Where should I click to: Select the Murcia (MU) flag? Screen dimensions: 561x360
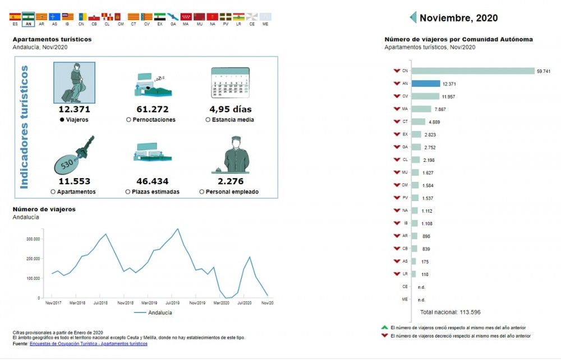click(x=199, y=17)
